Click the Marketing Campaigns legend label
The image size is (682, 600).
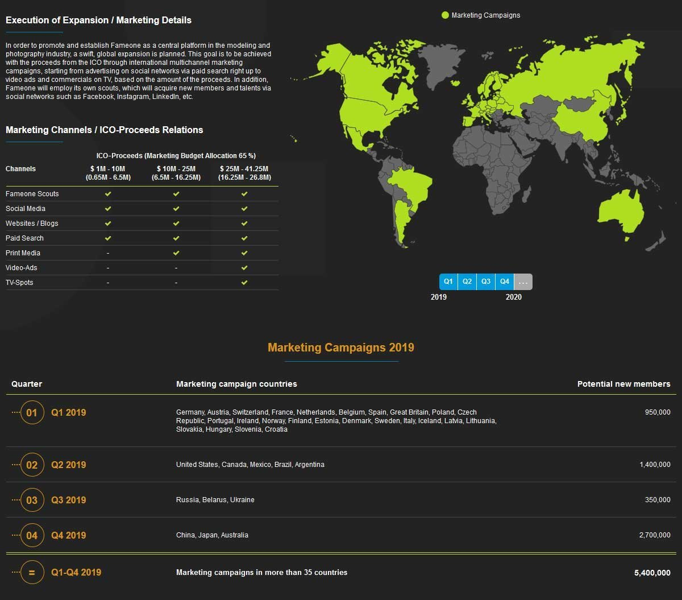pyautogui.click(x=486, y=15)
